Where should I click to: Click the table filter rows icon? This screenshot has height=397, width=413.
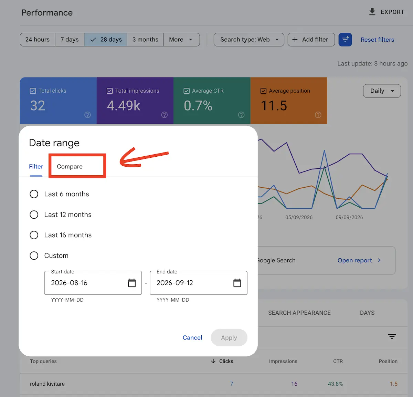(392, 336)
